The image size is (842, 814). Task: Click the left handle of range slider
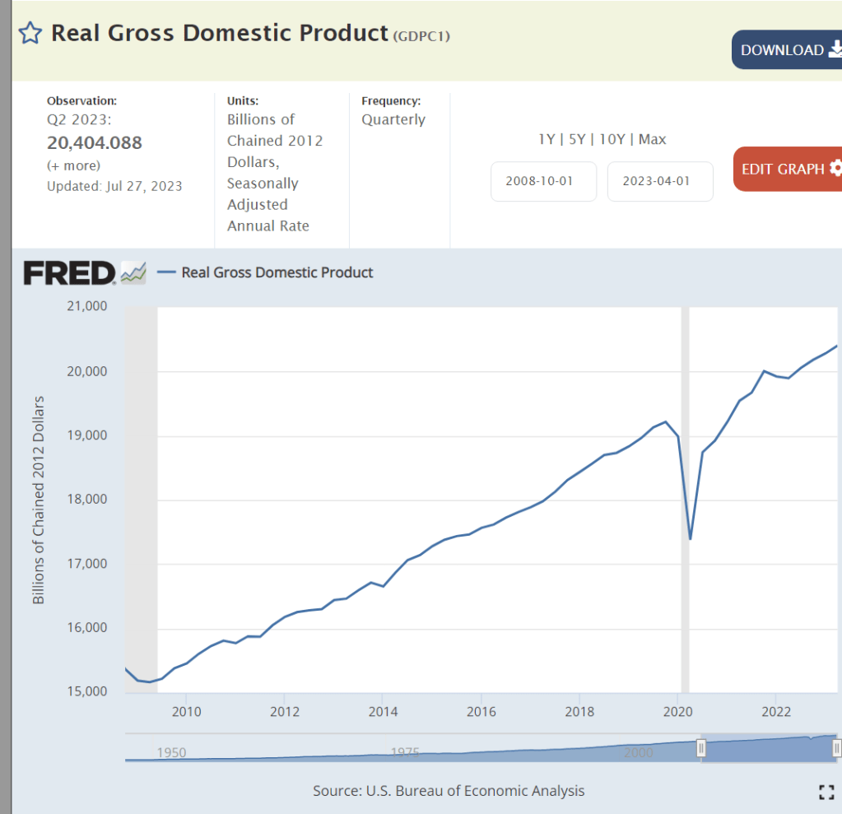701,748
